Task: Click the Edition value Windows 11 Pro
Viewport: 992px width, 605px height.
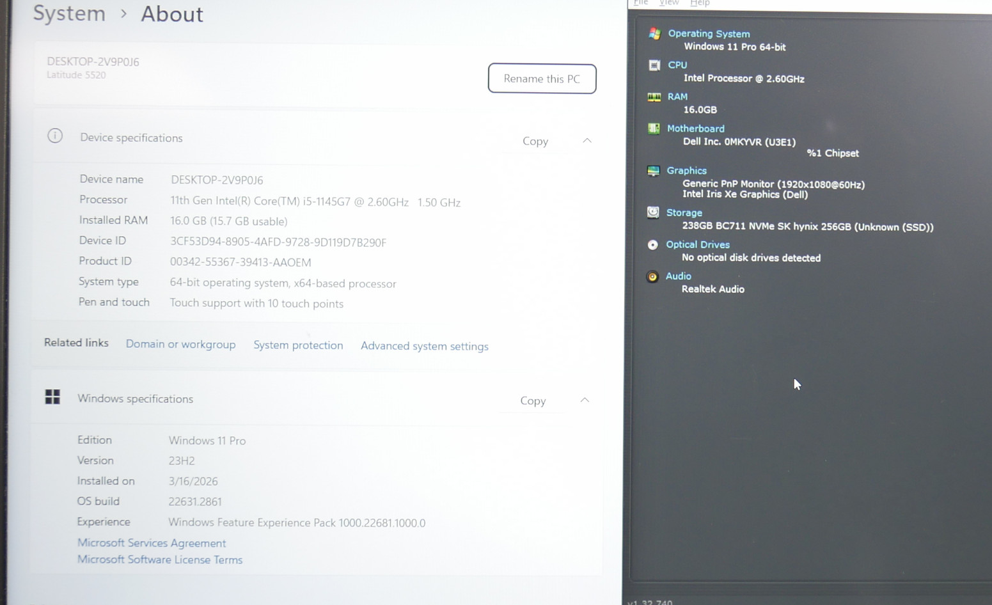Action: point(207,441)
